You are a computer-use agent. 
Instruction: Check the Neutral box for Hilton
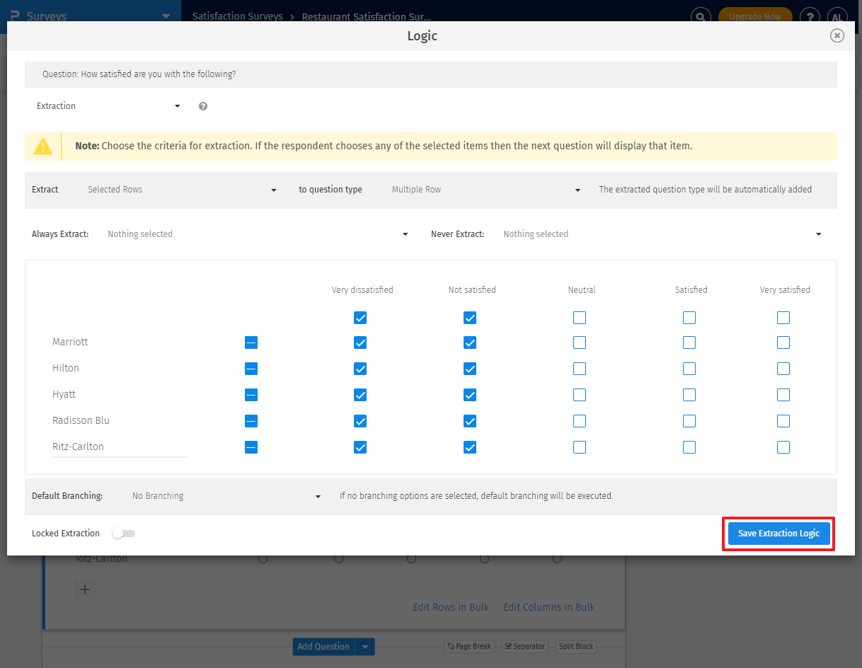click(x=580, y=368)
